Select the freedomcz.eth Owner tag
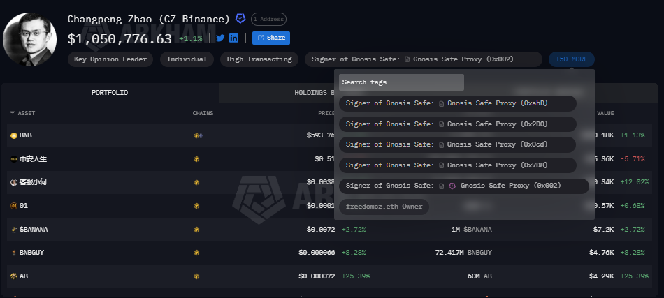This screenshot has height=298, width=664. (x=384, y=207)
